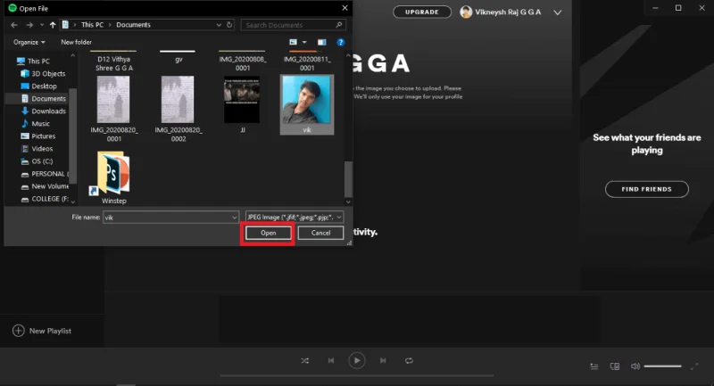Open the Spotify play queue

pyautogui.click(x=594, y=366)
